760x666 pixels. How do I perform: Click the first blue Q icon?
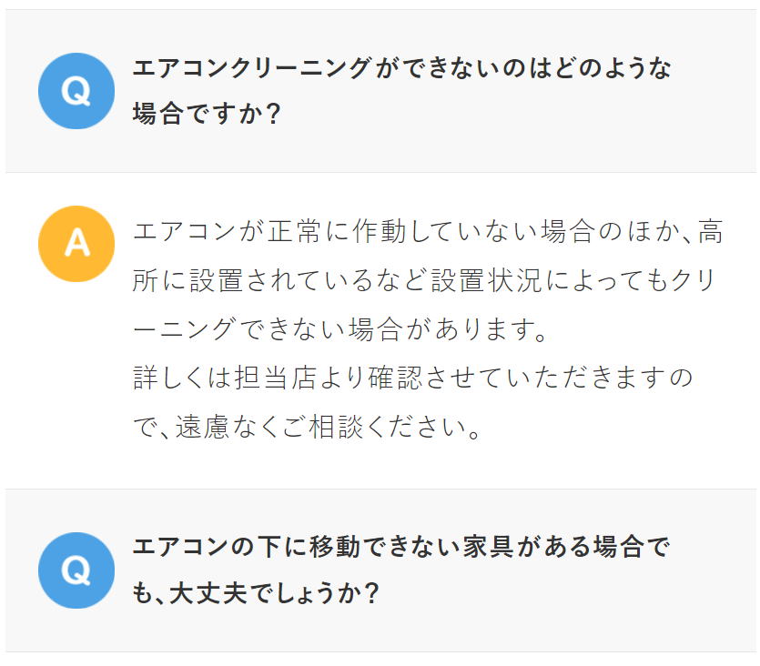[x=76, y=91]
